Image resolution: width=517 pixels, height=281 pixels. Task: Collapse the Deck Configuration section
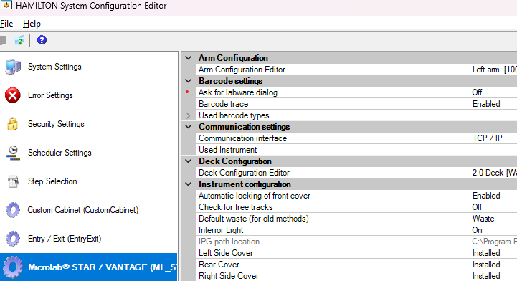(189, 161)
